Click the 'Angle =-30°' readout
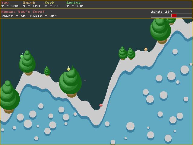This screenshot has width=193, height=145. click(x=43, y=16)
